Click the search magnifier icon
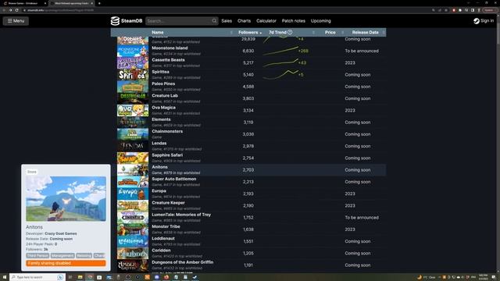 coord(214,21)
